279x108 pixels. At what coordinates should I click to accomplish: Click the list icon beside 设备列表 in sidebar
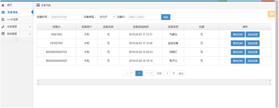point(3,13)
